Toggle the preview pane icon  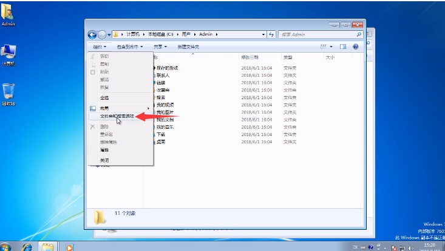coord(343,47)
